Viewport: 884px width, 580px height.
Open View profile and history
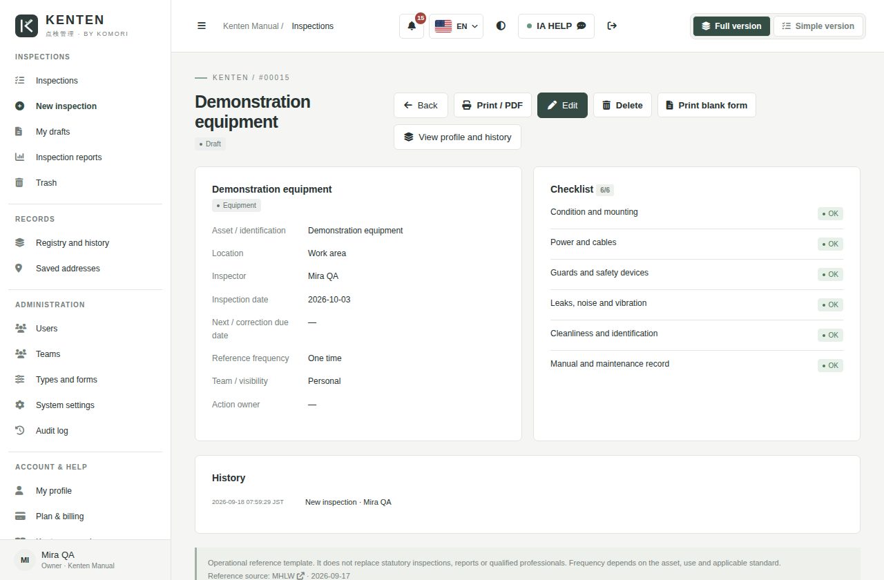(457, 137)
